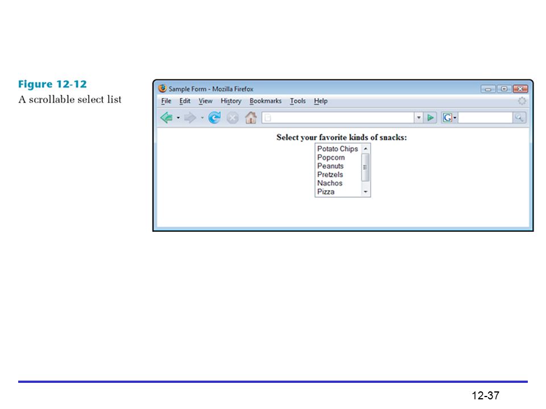Open the Bookmarks menu
The image size is (546, 409).
click(266, 101)
